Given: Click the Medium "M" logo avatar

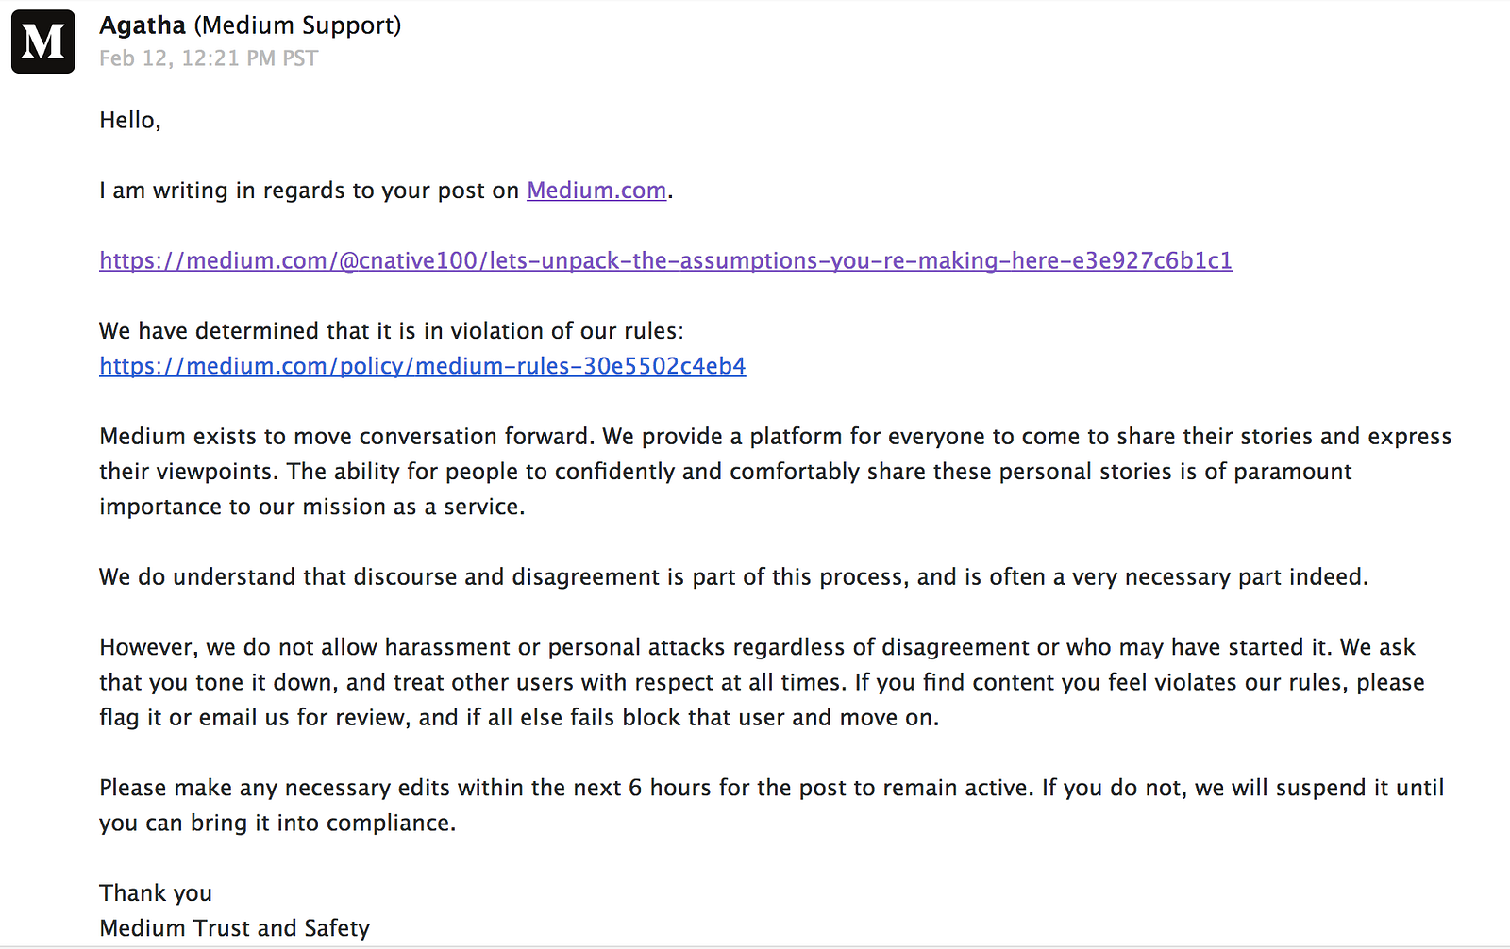Looking at the screenshot, I should [43, 42].
